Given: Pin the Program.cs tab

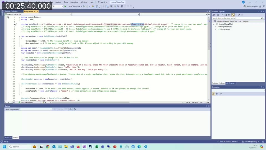Looking at the screenshot, I should [35, 11].
